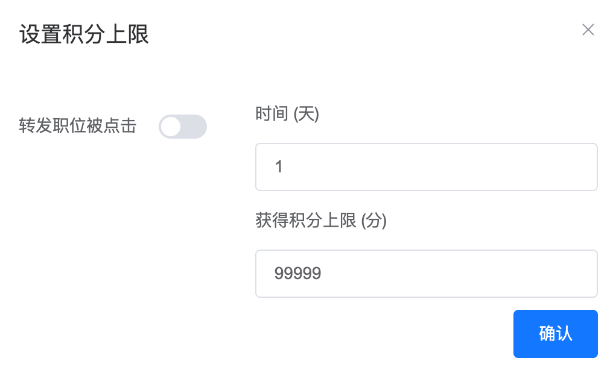The image size is (613, 387).
Task: Turn on the forwarded-job-click points toggle
Action: click(x=183, y=127)
